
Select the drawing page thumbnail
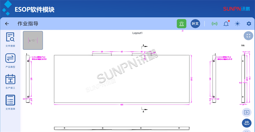click(33, 40)
